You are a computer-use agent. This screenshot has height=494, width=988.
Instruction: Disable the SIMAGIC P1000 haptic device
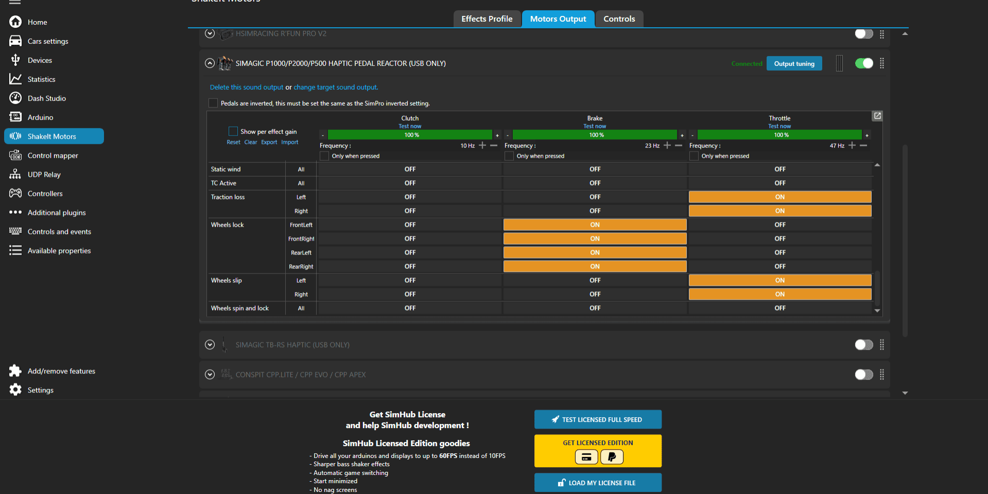click(863, 63)
